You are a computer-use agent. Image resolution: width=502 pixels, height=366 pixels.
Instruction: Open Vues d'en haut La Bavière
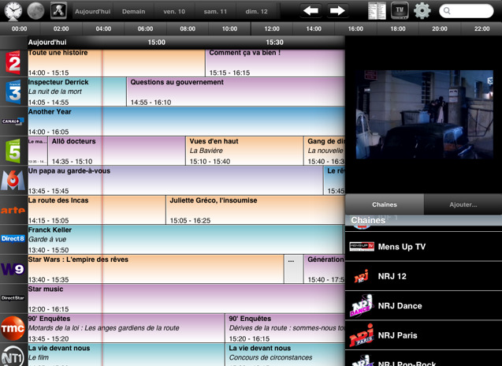point(244,151)
